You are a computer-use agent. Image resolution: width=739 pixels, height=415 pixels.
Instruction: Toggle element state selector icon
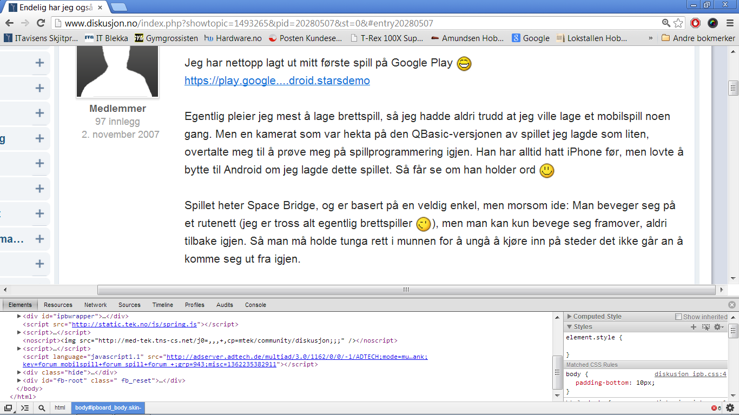706,327
